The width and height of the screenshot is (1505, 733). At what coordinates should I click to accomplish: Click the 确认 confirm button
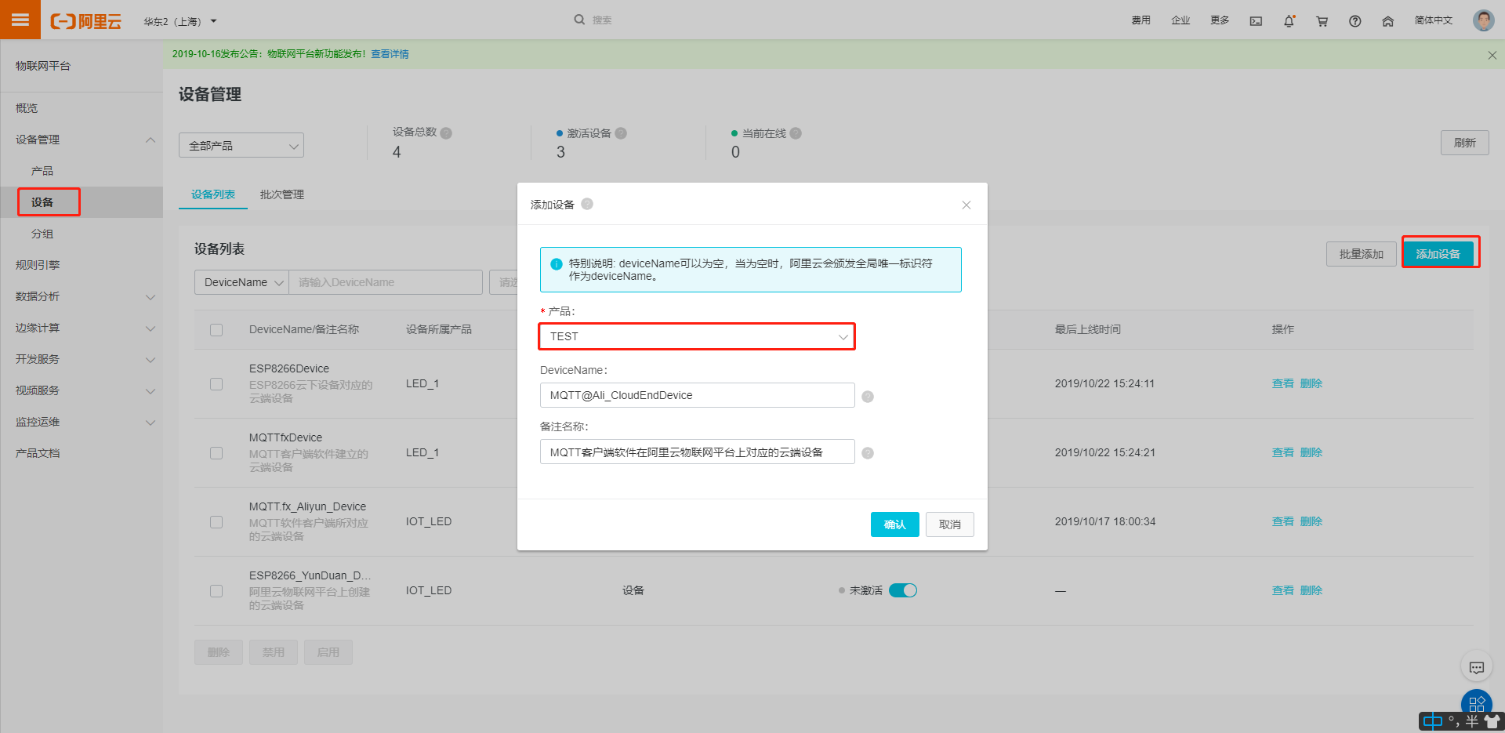pos(894,524)
